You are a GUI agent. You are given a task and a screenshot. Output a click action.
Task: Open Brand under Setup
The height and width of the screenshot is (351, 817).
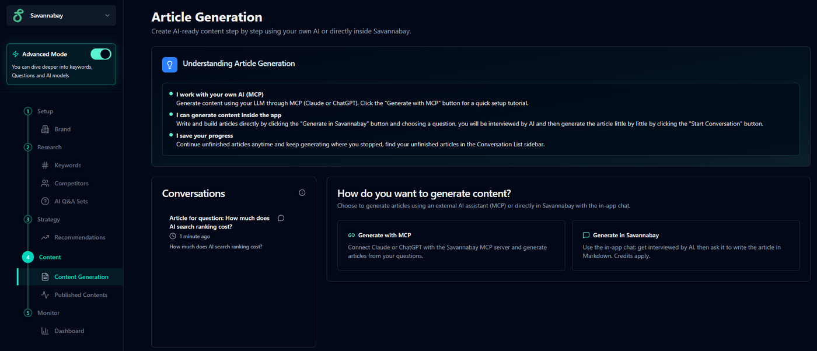62,129
